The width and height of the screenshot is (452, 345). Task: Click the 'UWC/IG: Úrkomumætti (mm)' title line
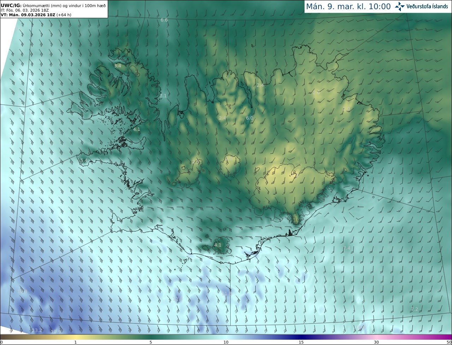[53, 5]
